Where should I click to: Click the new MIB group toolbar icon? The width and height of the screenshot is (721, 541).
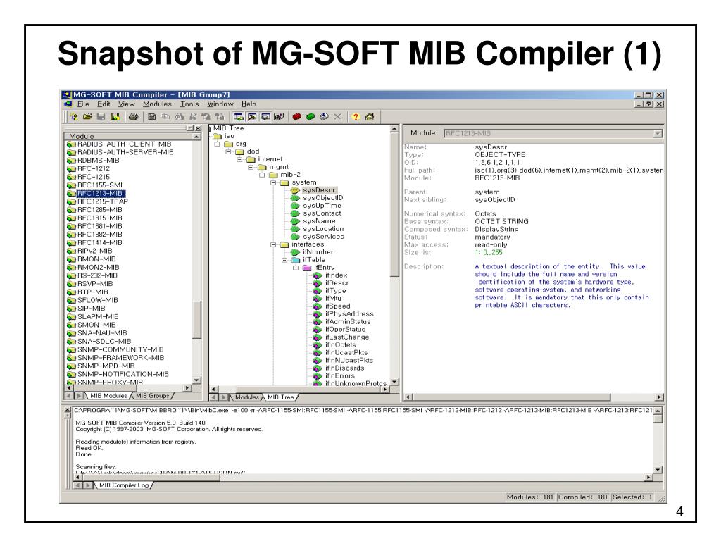click(74, 117)
